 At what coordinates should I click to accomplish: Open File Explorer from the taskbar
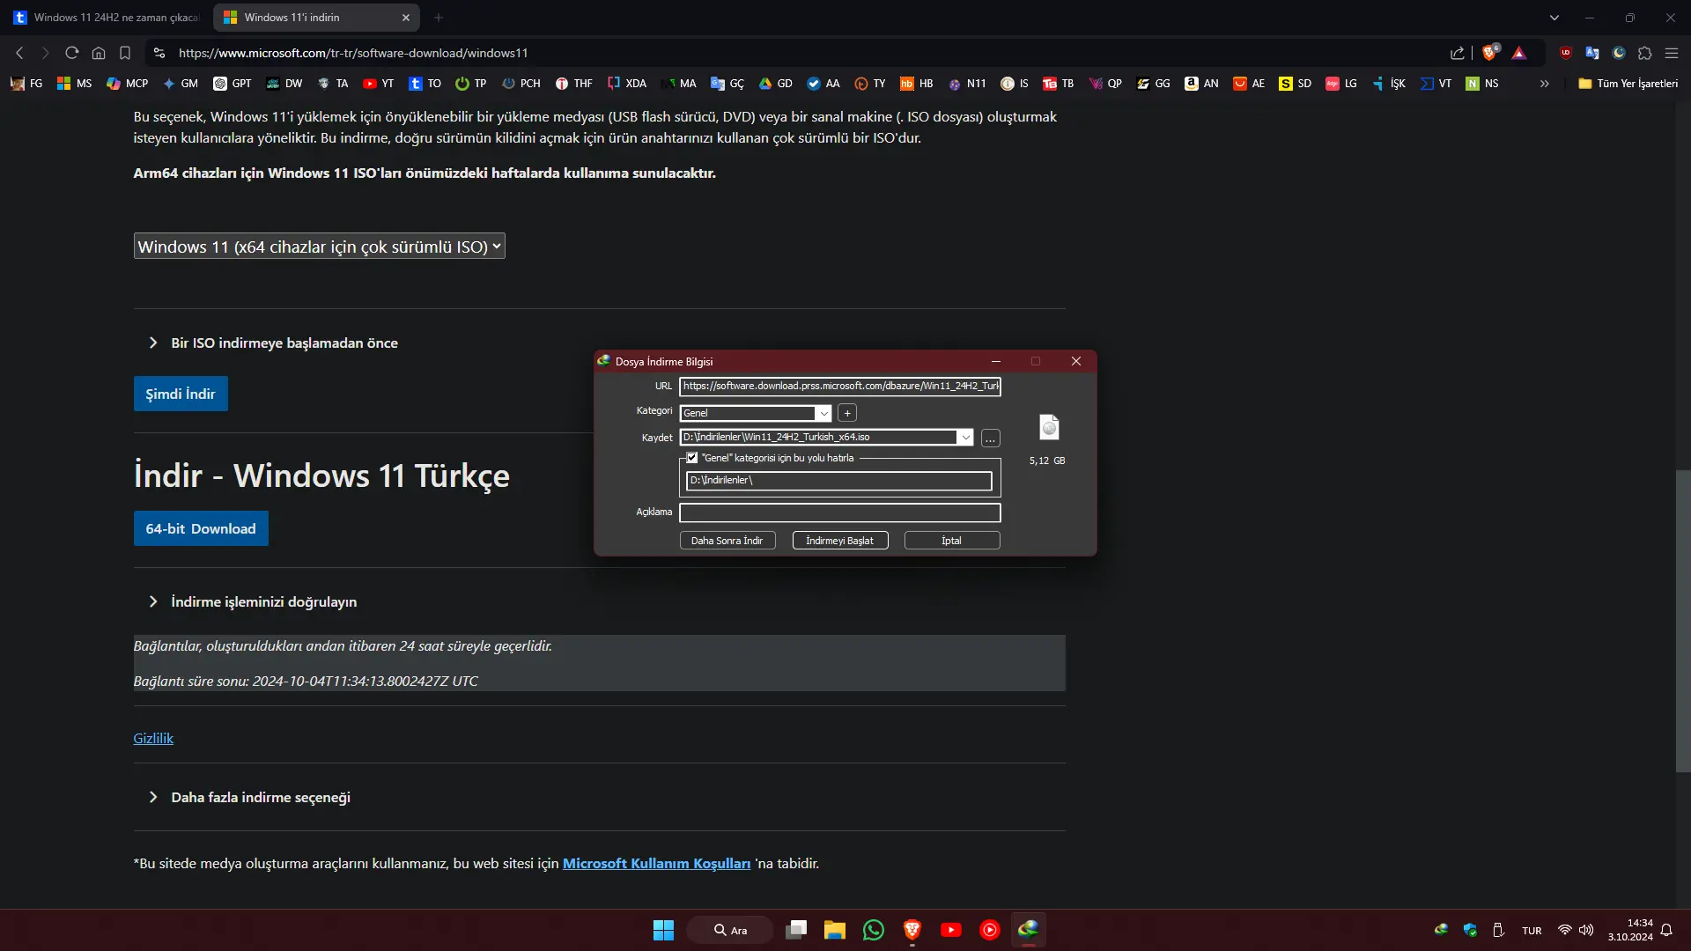834,930
